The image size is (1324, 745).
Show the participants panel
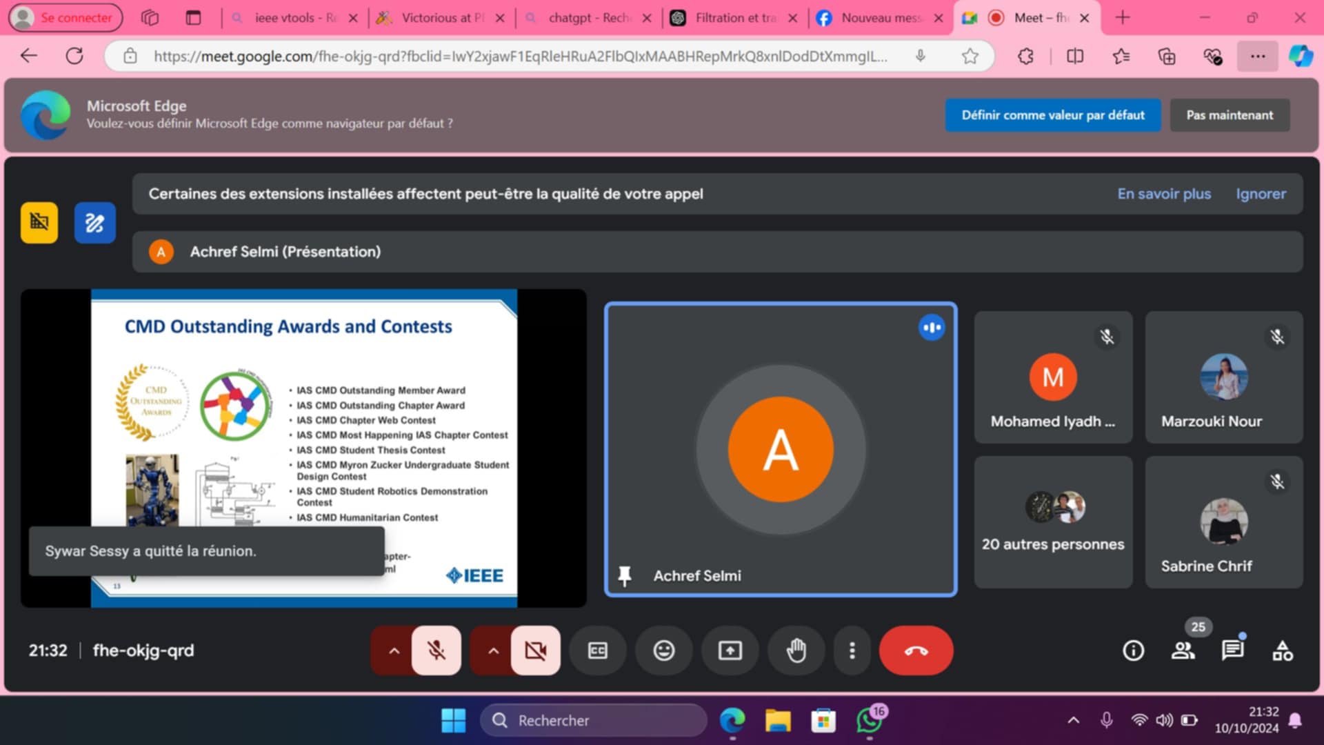(x=1183, y=650)
